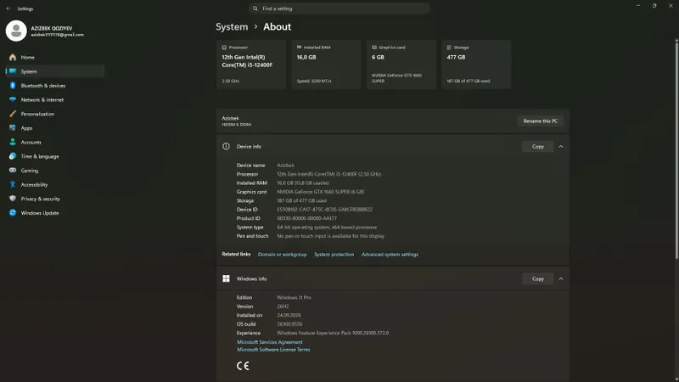The image size is (679, 382).
Task: Copy the Windows info details
Action: tap(538, 278)
